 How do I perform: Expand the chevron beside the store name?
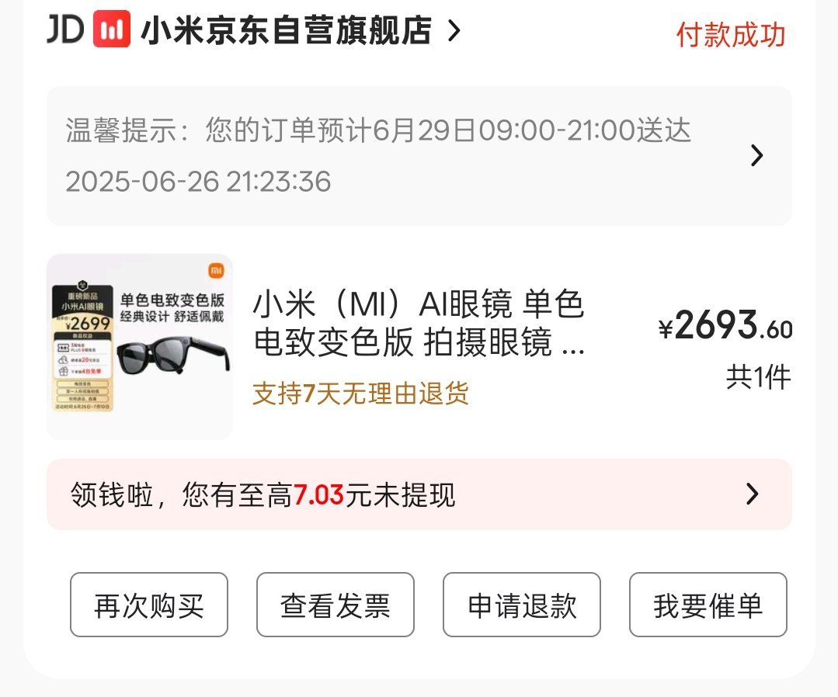[454, 30]
